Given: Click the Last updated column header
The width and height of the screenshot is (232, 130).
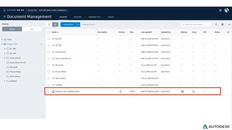Looking at the screenshot, I should coord(146,32).
